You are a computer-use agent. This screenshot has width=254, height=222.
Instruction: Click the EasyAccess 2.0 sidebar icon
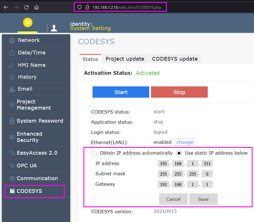12,153
